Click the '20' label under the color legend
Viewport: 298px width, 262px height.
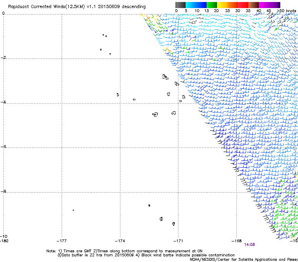(x=216, y=11)
